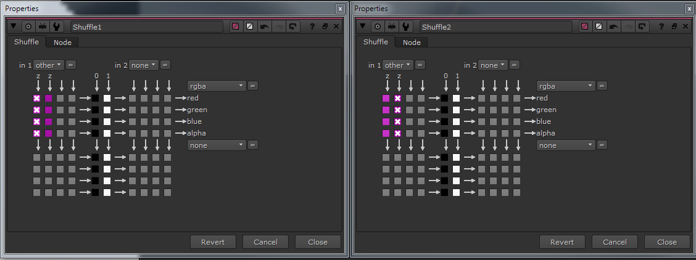696x260 pixels.
Task: Toggle first z checkbox on Shuffle1 red row
Action: (x=37, y=99)
